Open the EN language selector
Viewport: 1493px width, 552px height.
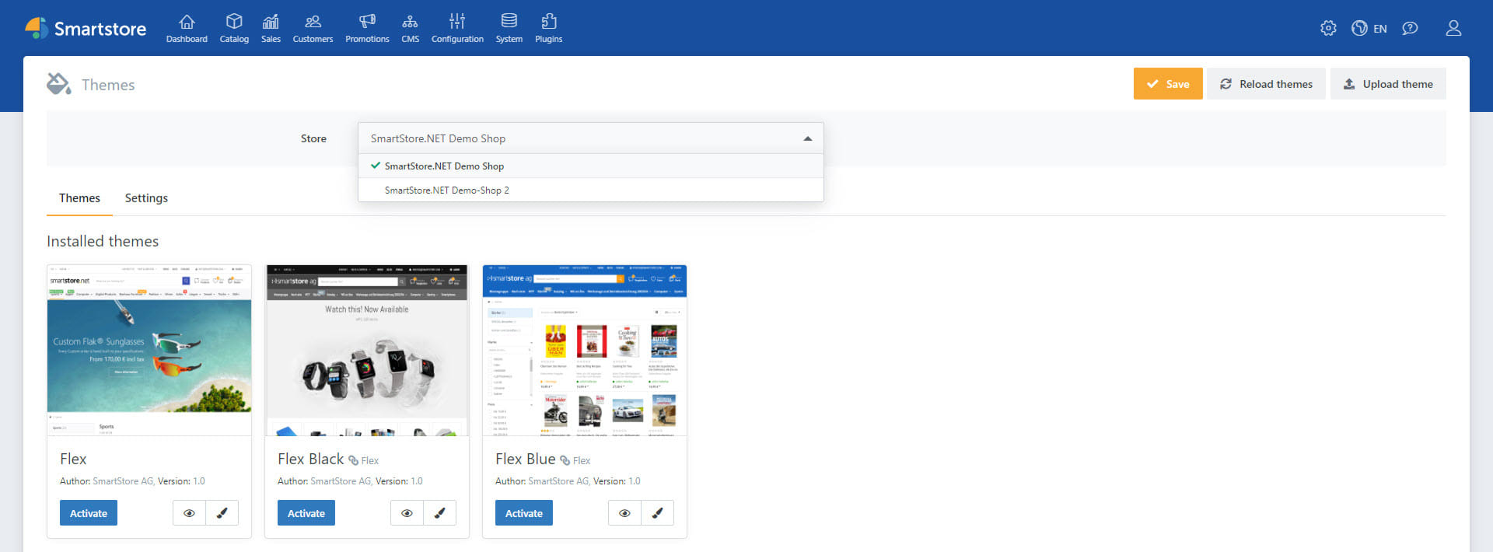pos(1369,29)
